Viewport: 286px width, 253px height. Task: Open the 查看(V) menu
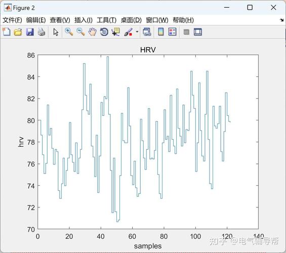[x=60, y=20]
